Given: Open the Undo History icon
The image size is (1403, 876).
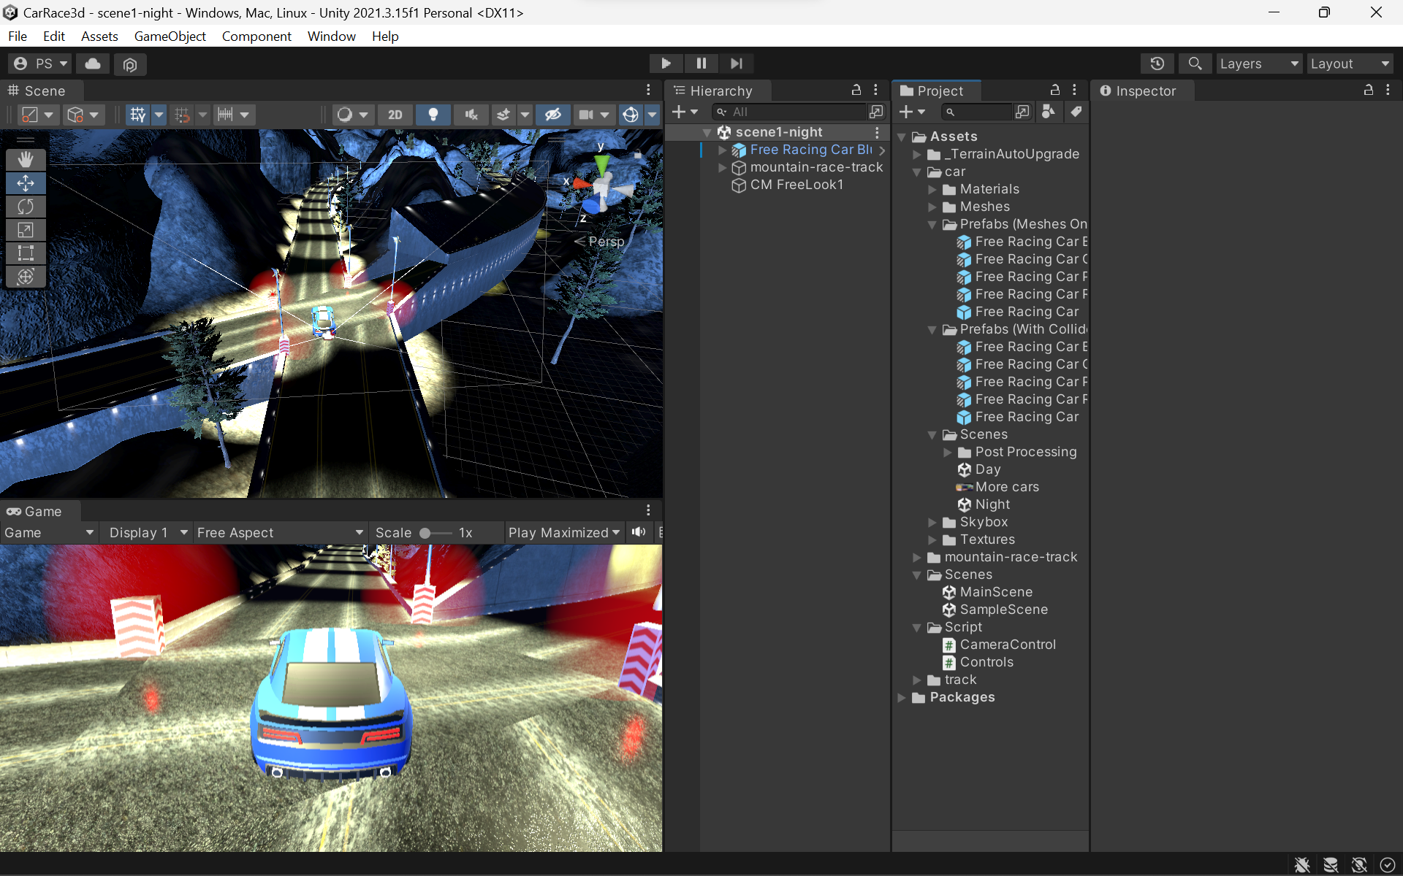Looking at the screenshot, I should click(1157, 64).
